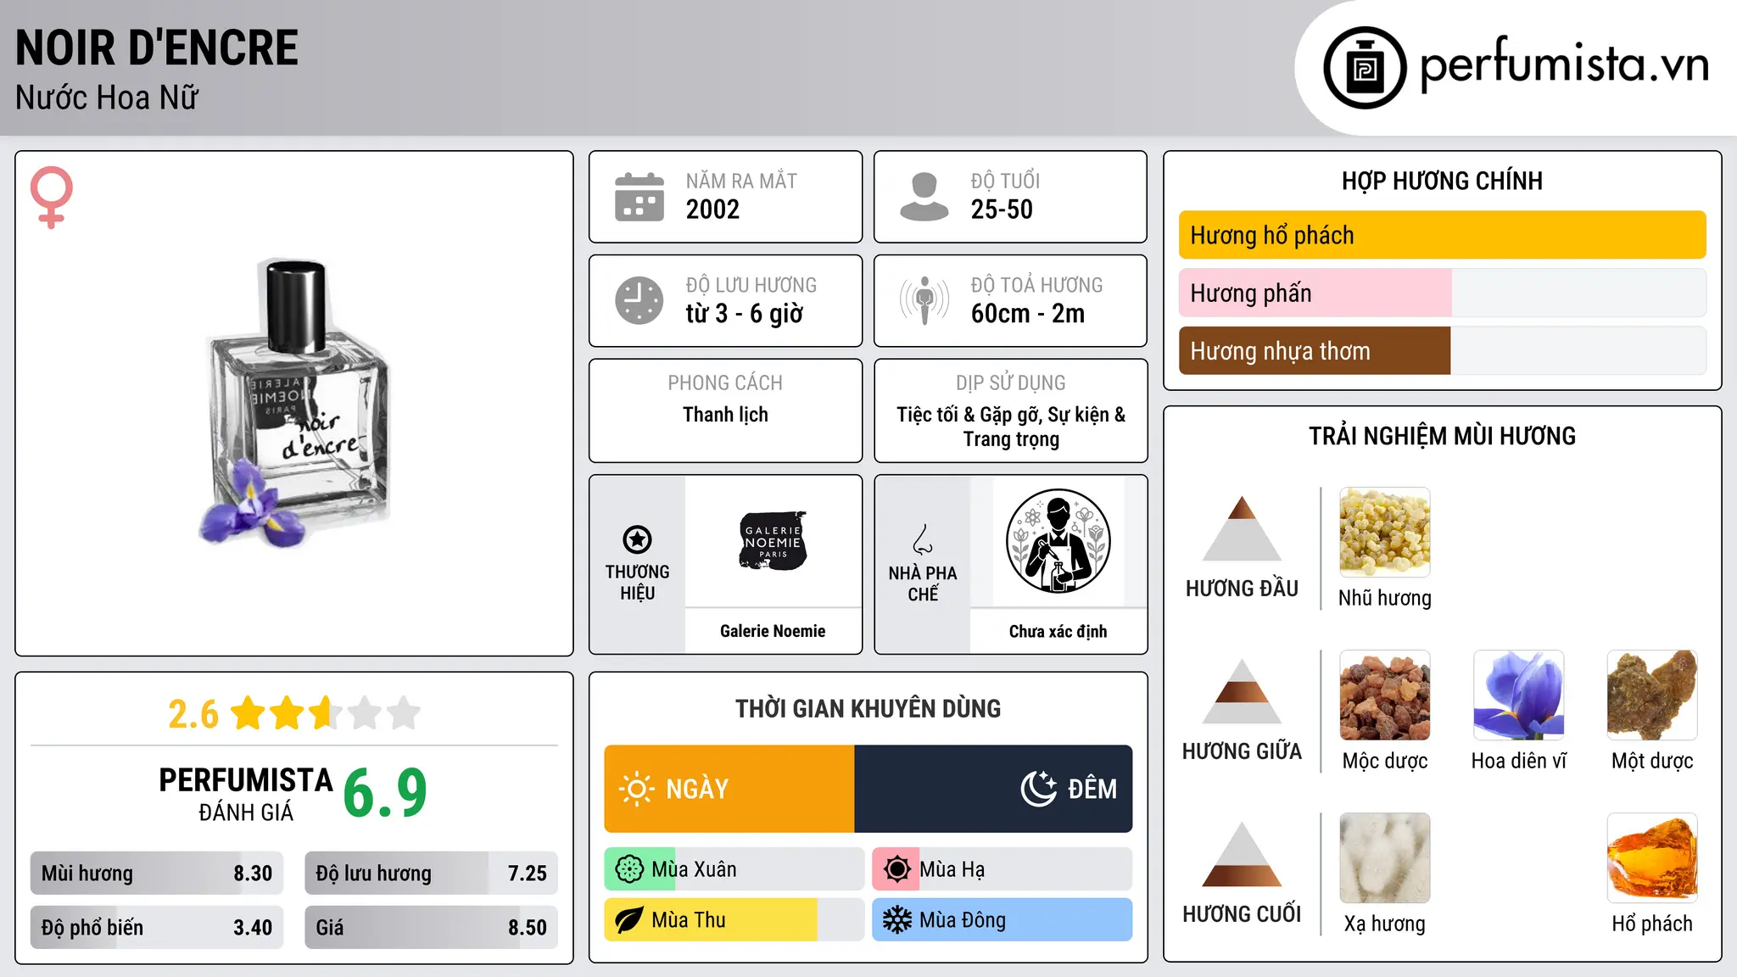The height and width of the screenshot is (977, 1737).
Task: Click the clock icon beside Độ lưu hương
Action: click(640, 300)
